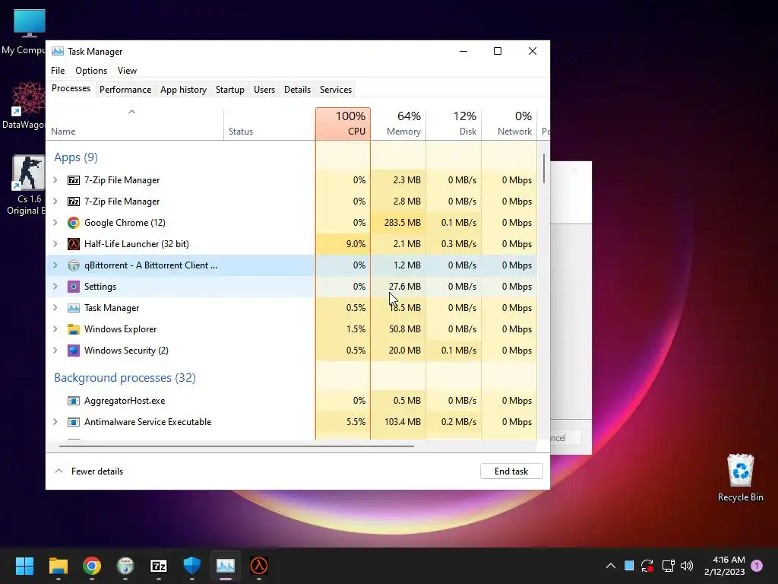Expand the Windows Security (2) group
778x584 pixels.
pos(55,351)
